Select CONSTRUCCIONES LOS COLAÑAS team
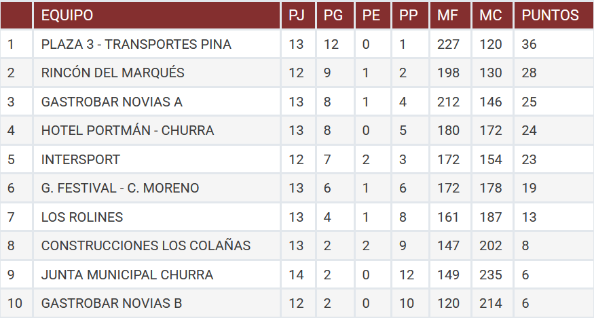594x318 pixels. [146, 245]
